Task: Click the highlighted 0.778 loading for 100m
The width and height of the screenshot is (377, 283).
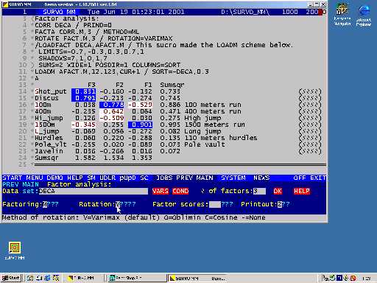Action: [112, 105]
